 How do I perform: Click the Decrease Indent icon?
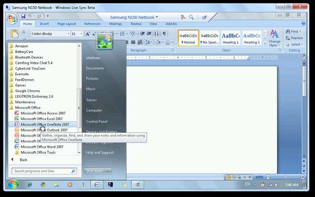142,34
